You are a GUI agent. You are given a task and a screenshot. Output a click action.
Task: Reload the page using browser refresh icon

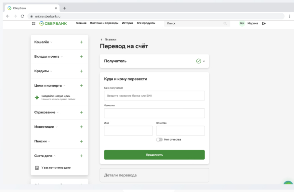pyautogui.click(x=22, y=16)
